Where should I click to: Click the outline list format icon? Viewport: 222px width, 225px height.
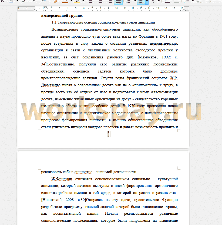tap(153, 1)
